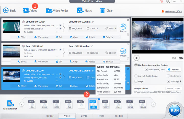Rename output 202204-19-0.webm with pencil icon

93,22
